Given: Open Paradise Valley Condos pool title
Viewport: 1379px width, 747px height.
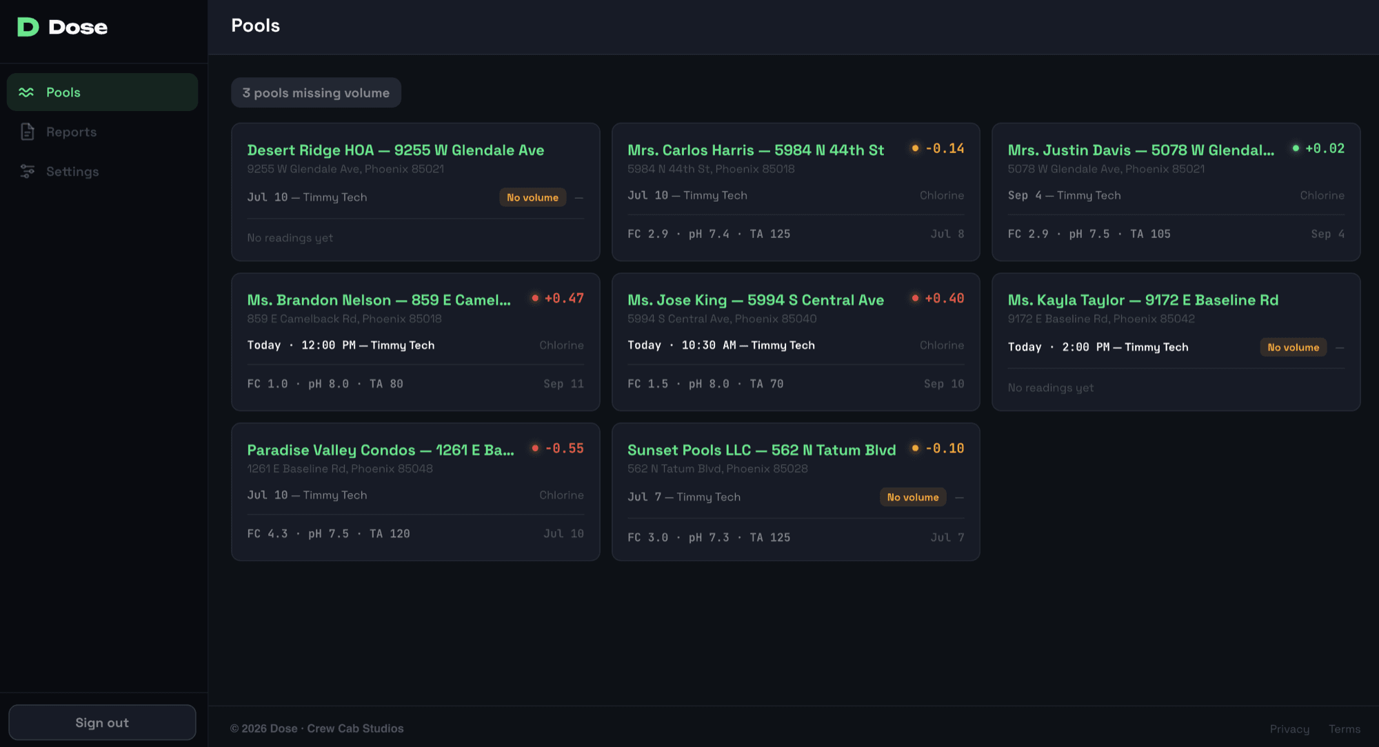Looking at the screenshot, I should click(x=381, y=450).
